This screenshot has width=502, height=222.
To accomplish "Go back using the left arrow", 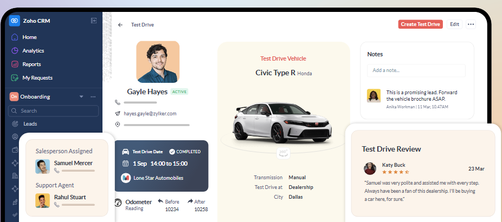I will tap(120, 24).
